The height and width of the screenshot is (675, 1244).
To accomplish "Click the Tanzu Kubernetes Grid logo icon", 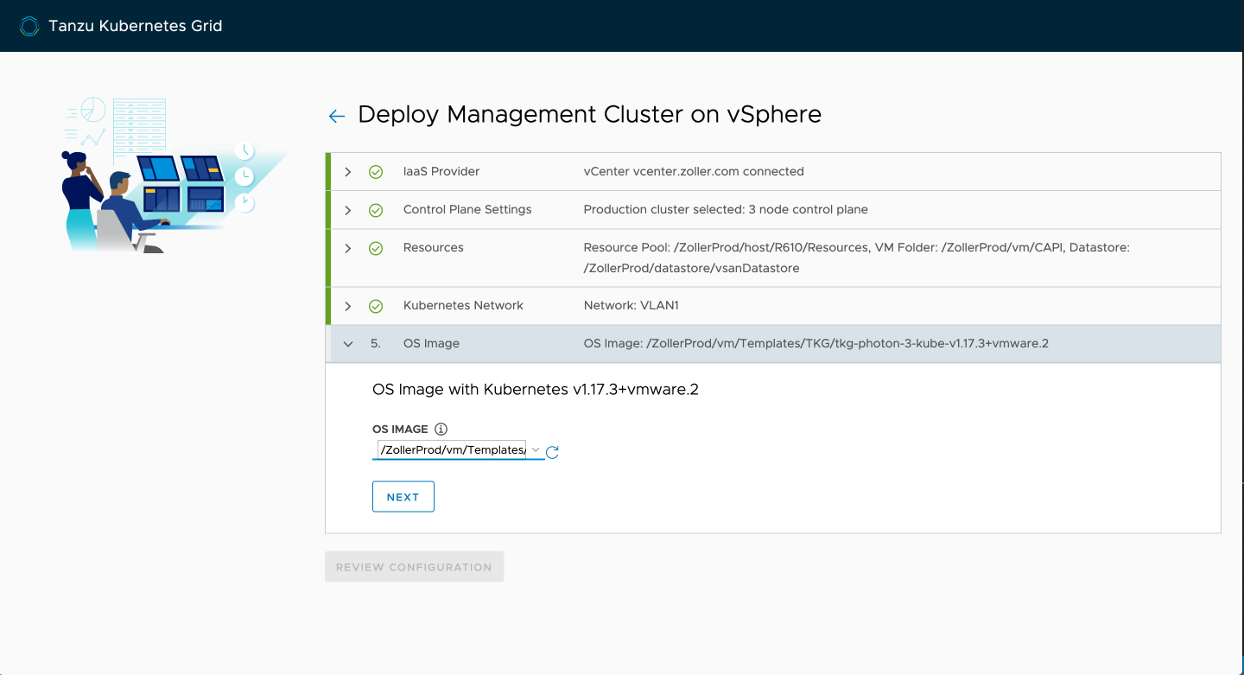I will [x=29, y=26].
